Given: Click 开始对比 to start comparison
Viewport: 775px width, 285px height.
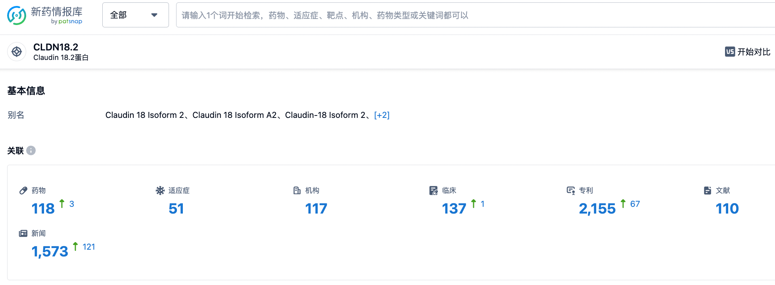Looking at the screenshot, I should point(754,52).
